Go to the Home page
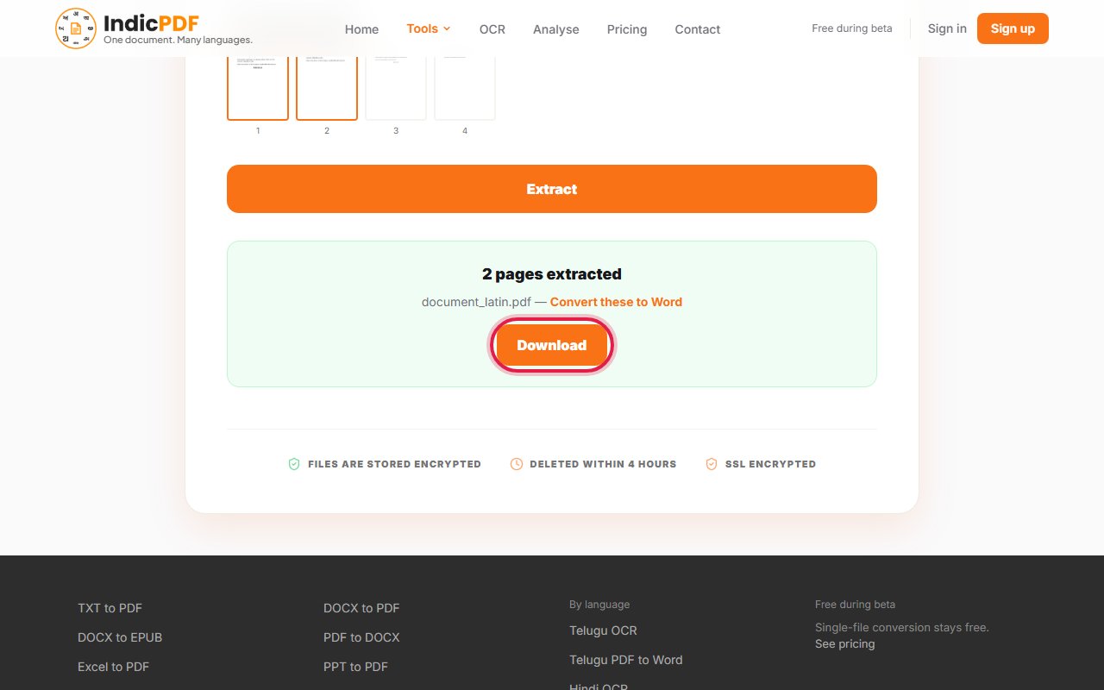The width and height of the screenshot is (1104, 690). tap(361, 29)
